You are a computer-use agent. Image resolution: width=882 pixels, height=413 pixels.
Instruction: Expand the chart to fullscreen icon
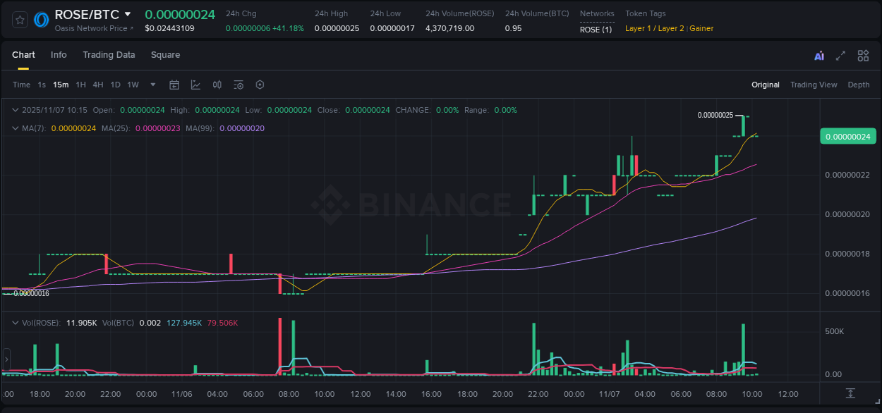840,55
